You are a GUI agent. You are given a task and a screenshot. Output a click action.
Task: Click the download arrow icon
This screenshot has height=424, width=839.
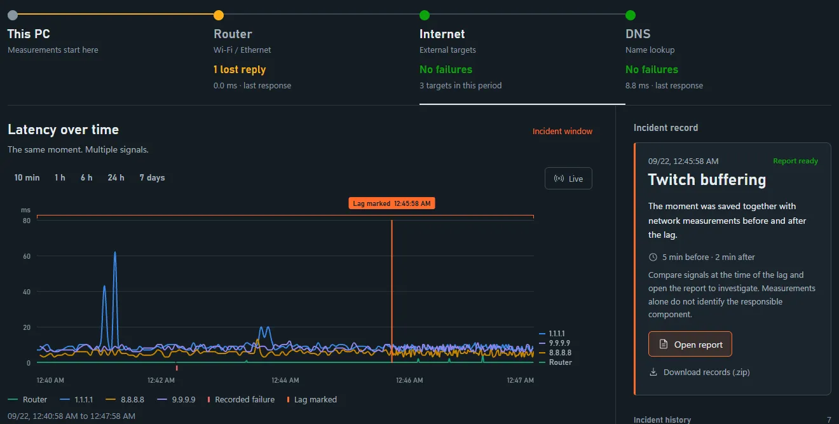(653, 373)
